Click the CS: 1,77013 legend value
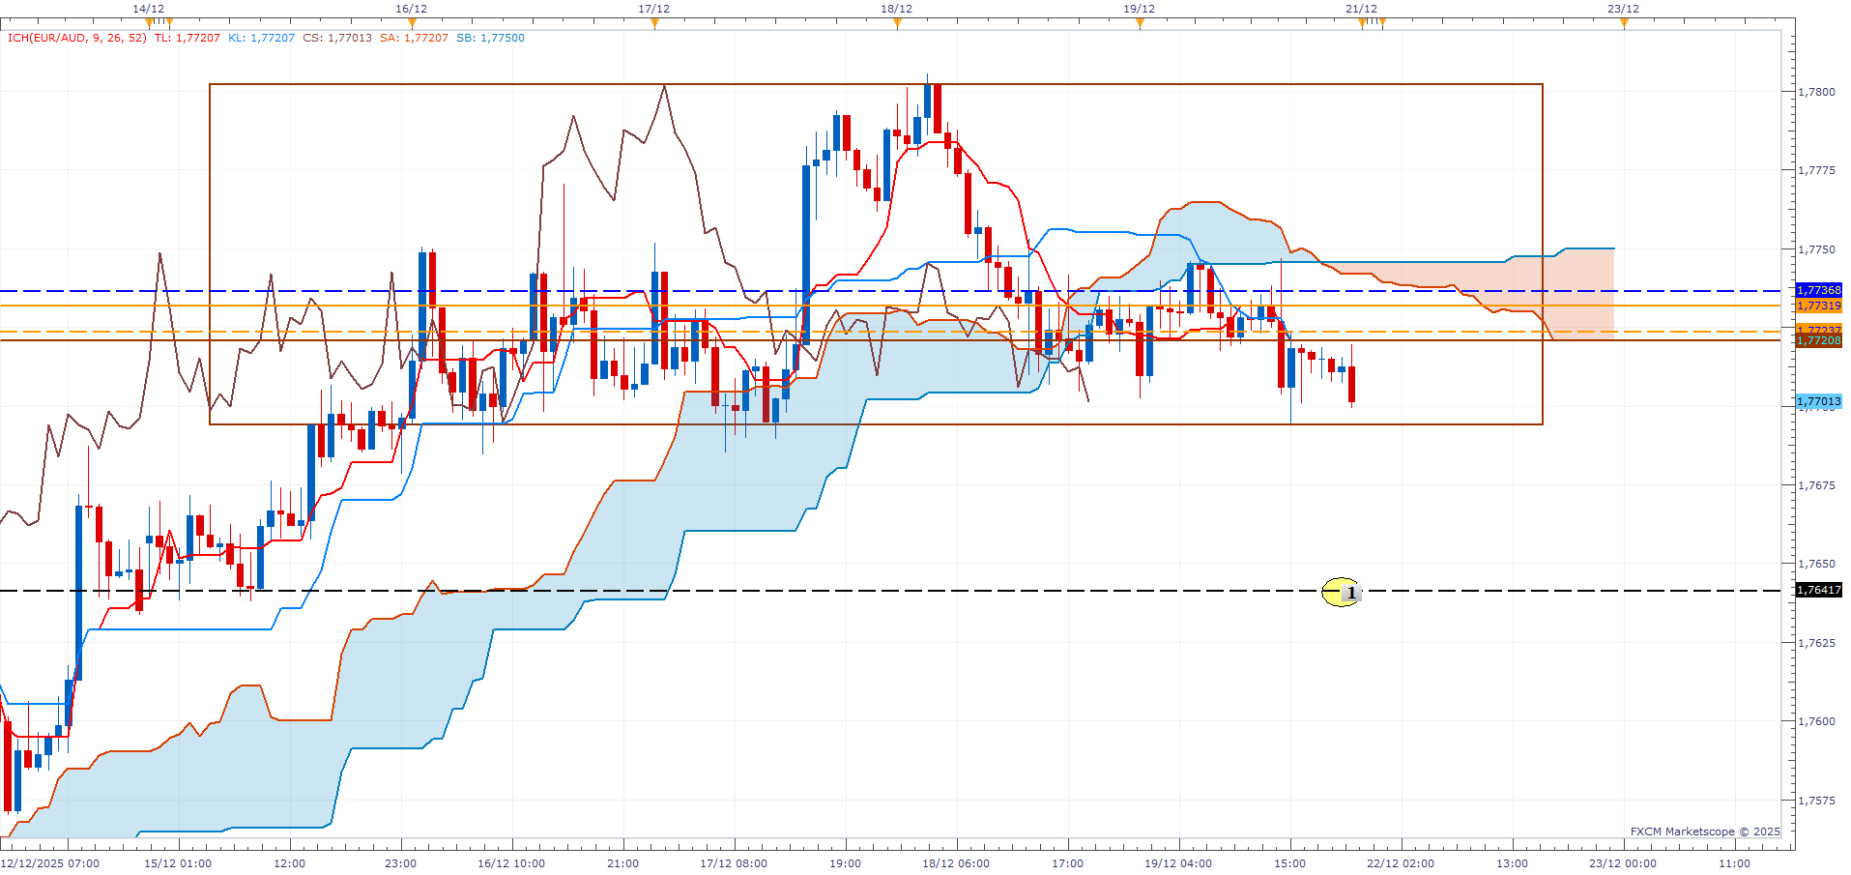 (336, 38)
